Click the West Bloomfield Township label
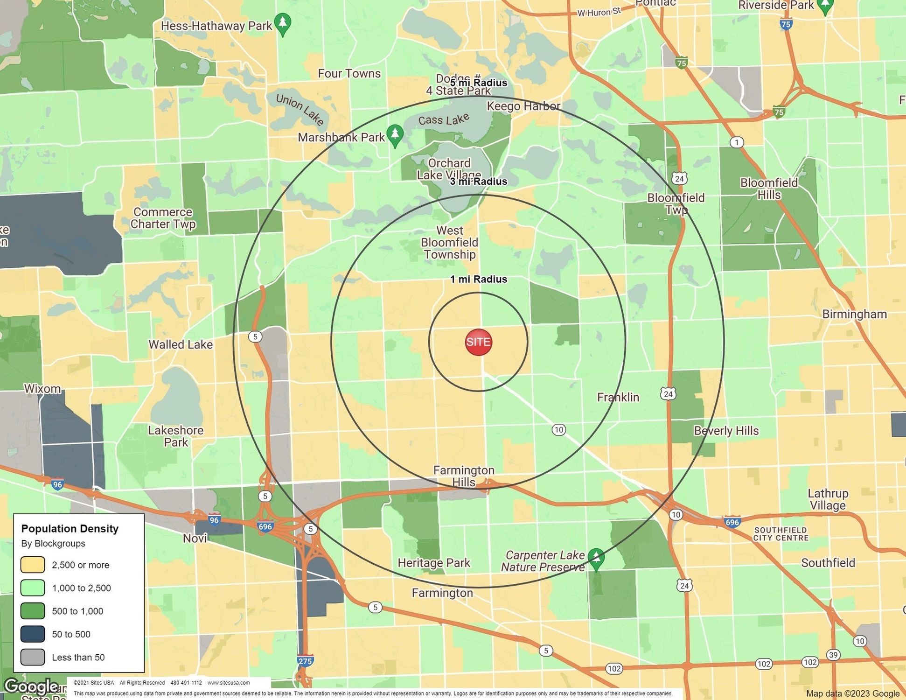The image size is (906, 700). pyautogui.click(x=449, y=242)
